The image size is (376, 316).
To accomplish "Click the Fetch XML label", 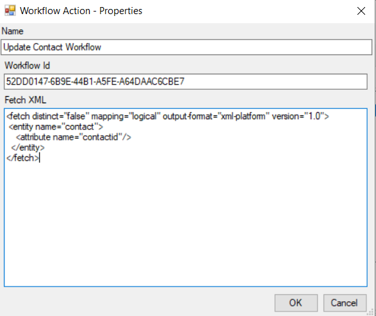I will (x=25, y=100).
